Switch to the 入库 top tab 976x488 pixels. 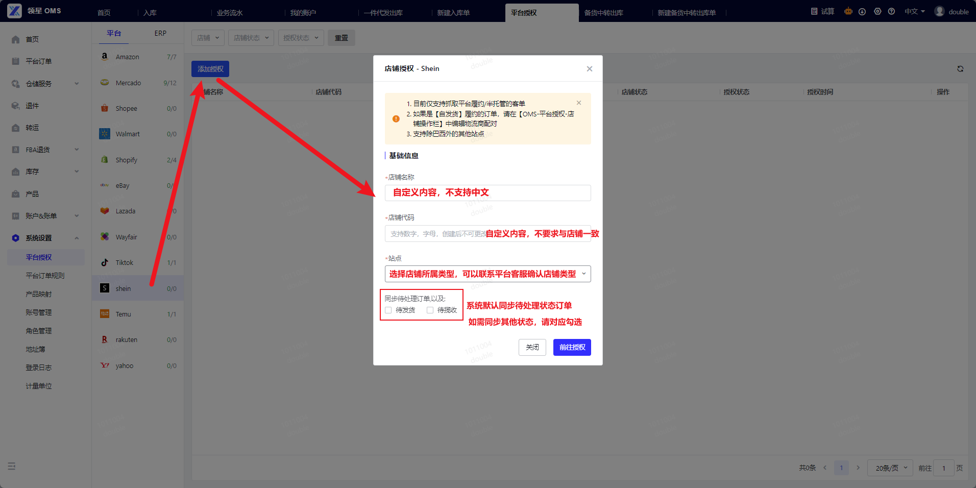coord(150,13)
